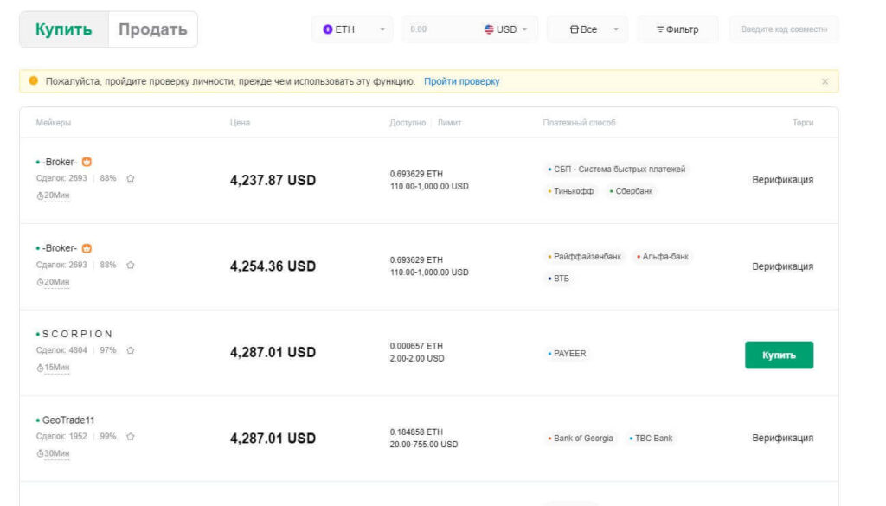
Task: Follow the Пройти проверку link
Action: [461, 81]
